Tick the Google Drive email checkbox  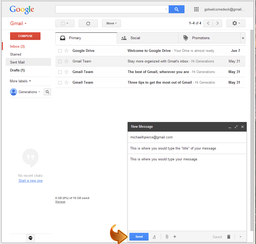(x=60, y=51)
